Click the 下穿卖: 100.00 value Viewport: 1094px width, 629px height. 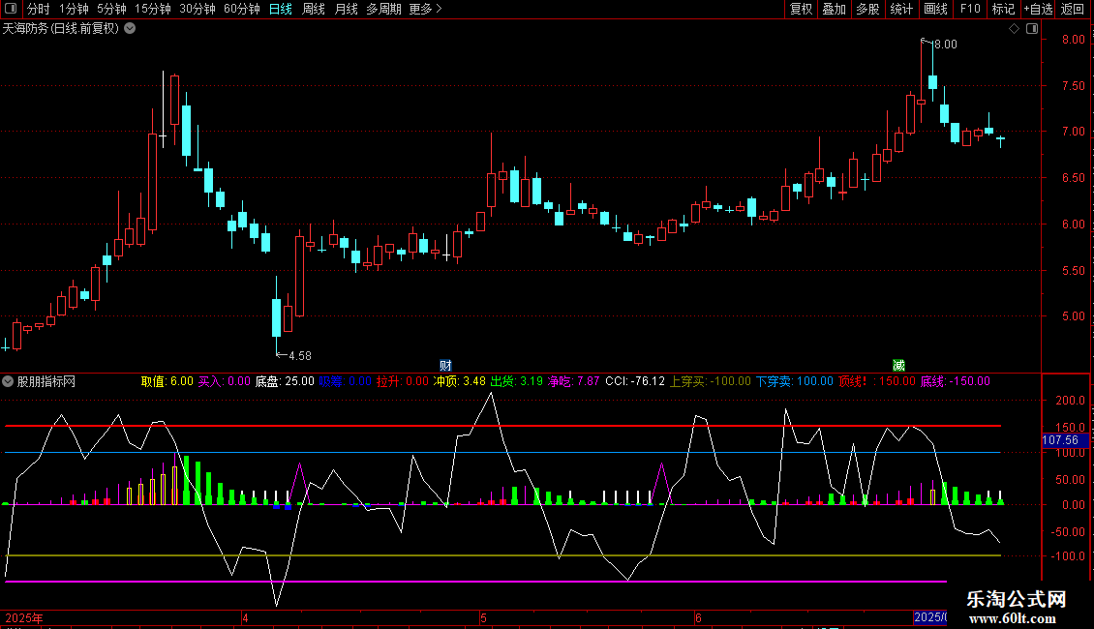tap(795, 381)
